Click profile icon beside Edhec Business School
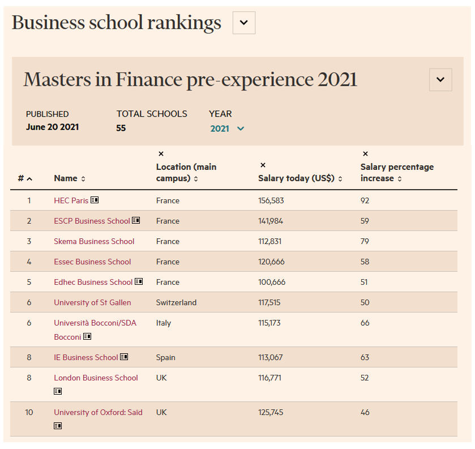475x449 pixels. point(139,282)
